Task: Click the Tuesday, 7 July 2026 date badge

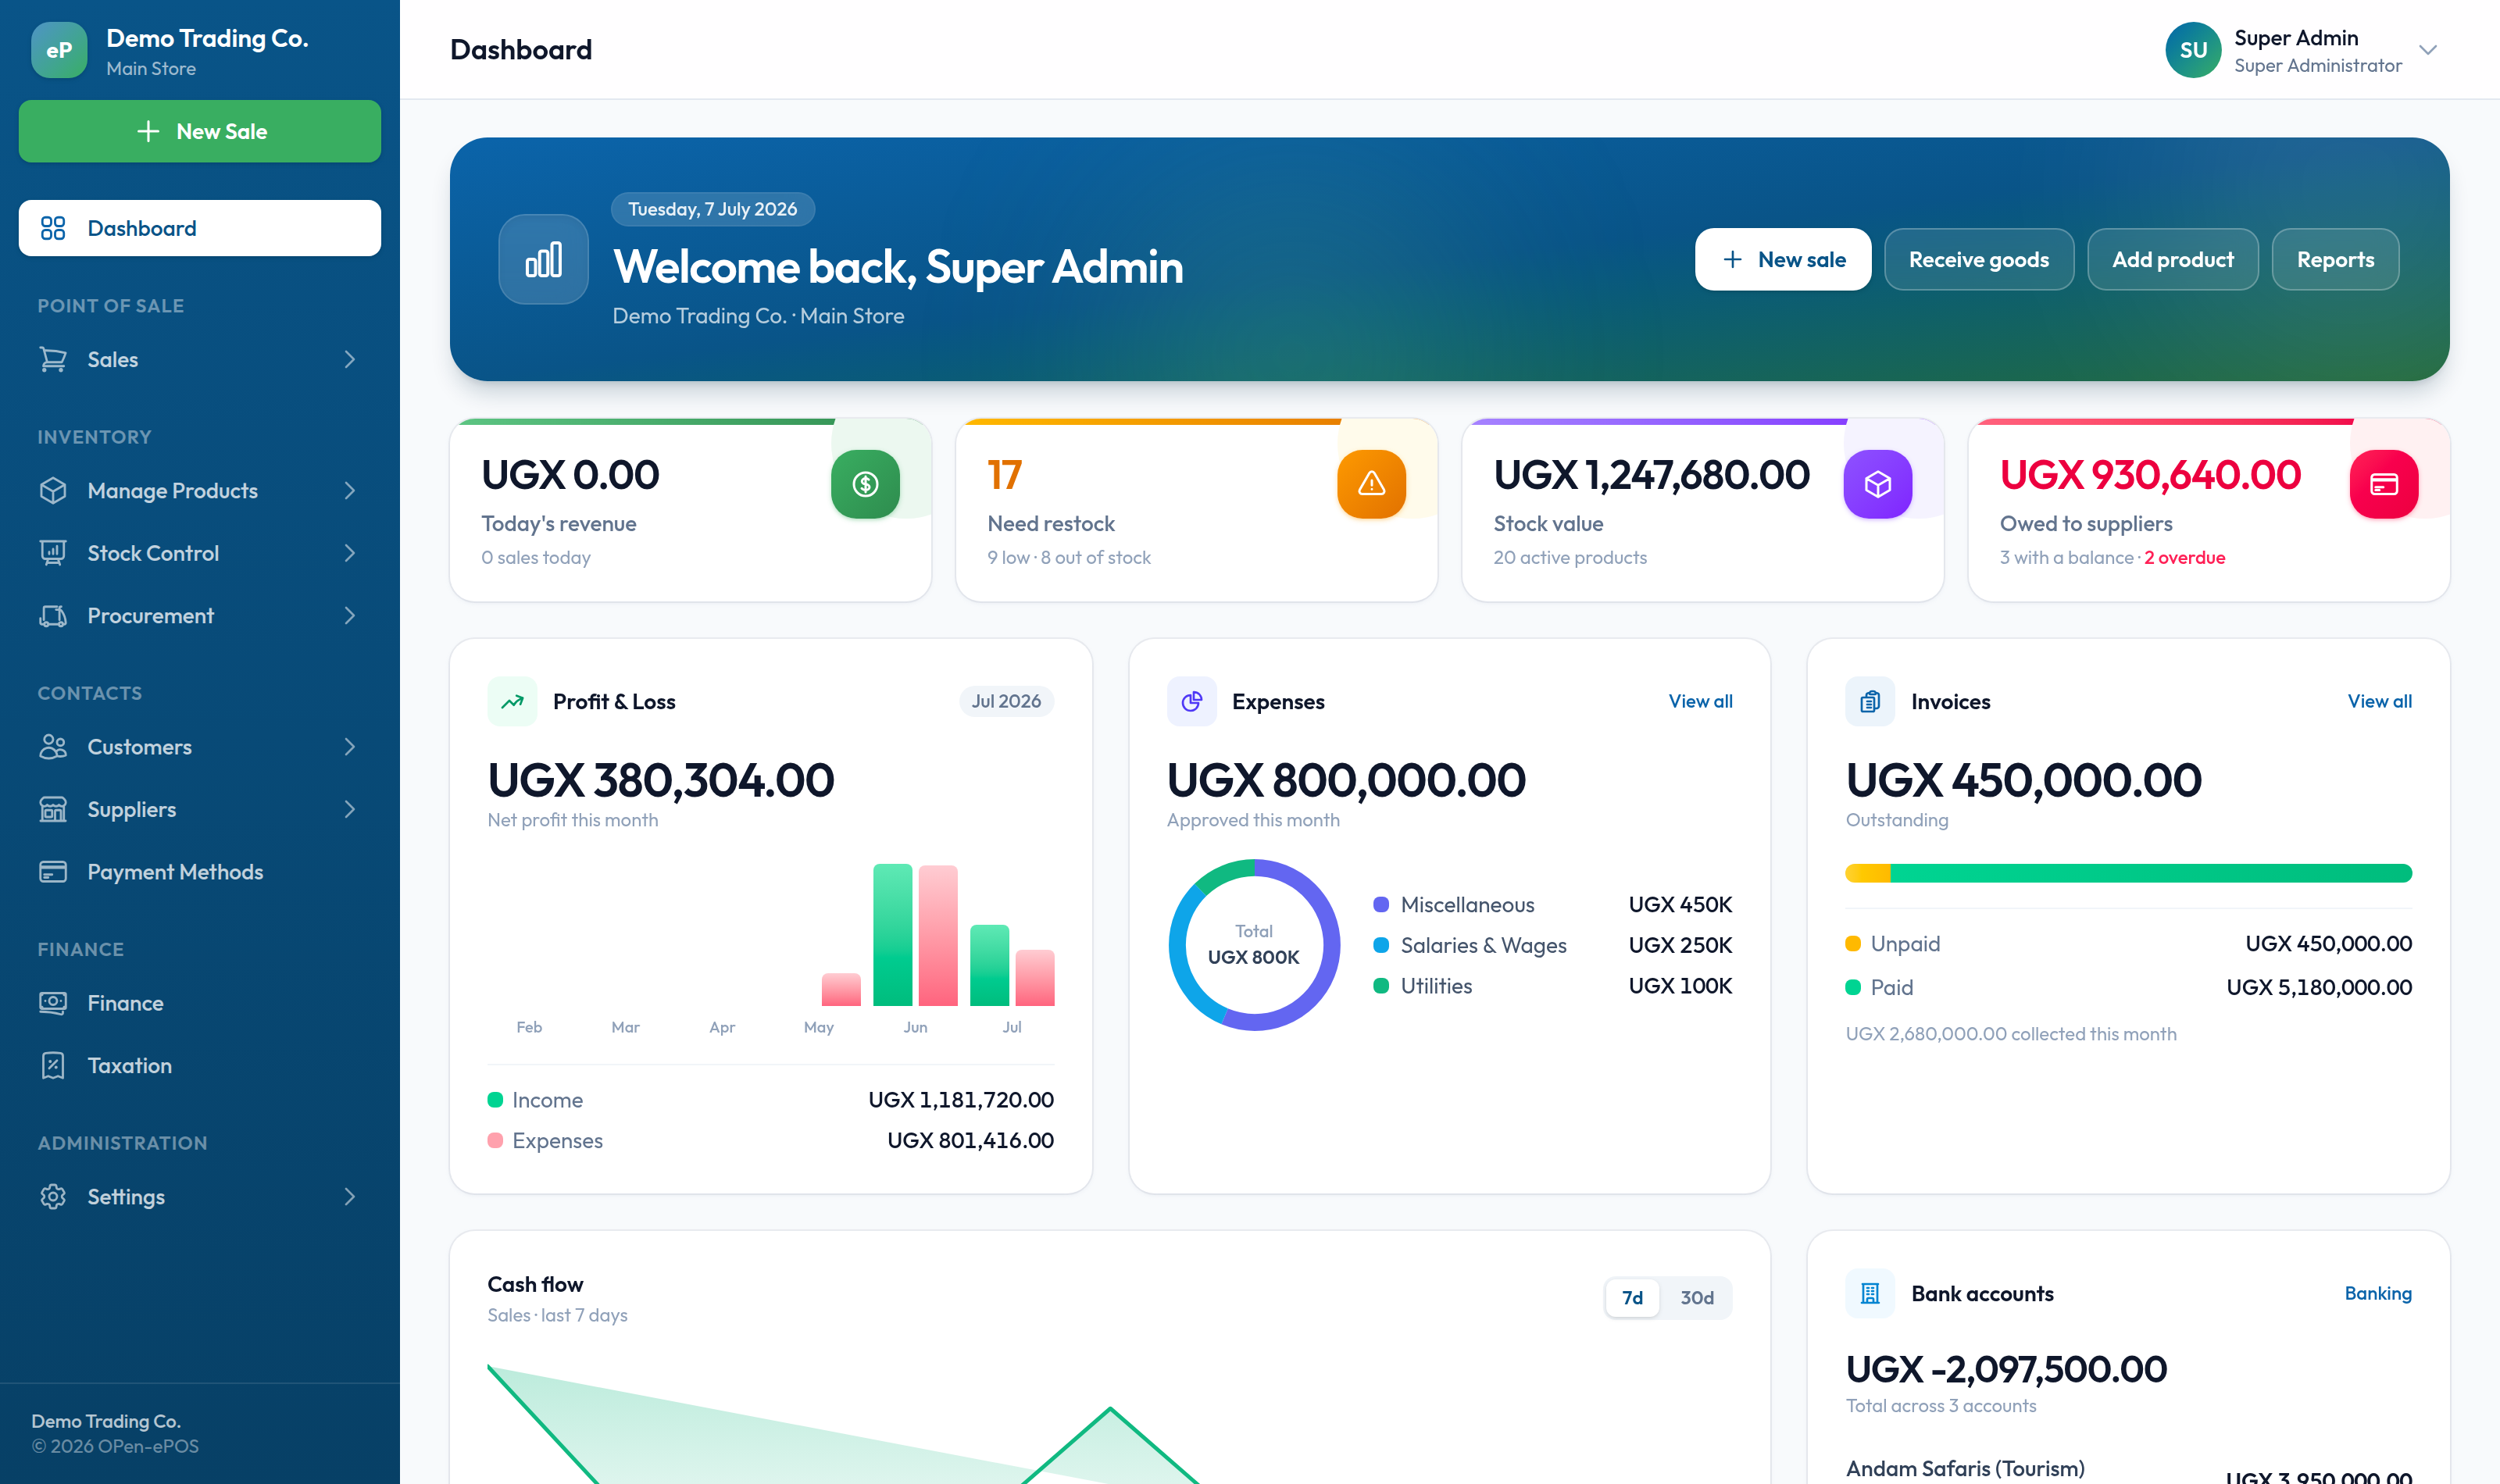Action: tap(712, 209)
